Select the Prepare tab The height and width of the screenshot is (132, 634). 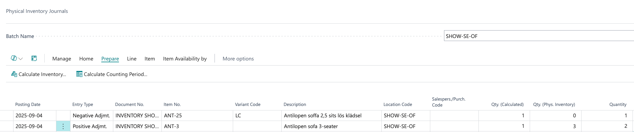coord(110,59)
